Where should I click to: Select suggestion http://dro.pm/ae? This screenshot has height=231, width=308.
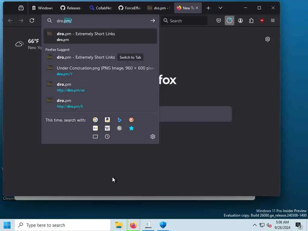coord(100,87)
